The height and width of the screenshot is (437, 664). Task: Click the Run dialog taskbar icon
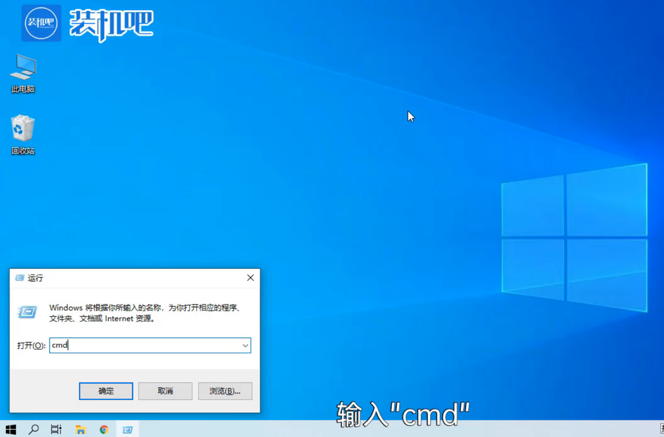click(x=127, y=429)
